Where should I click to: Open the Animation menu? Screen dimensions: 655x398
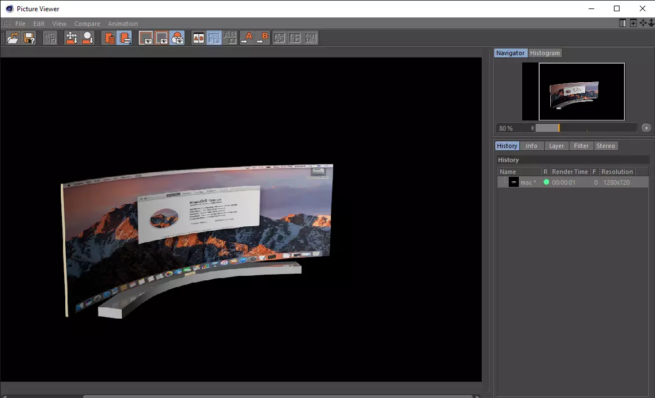(123, 24)
